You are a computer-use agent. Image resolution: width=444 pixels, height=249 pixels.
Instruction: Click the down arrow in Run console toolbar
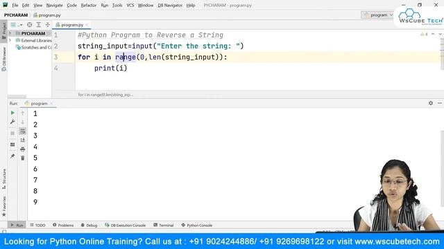[23, 122]
